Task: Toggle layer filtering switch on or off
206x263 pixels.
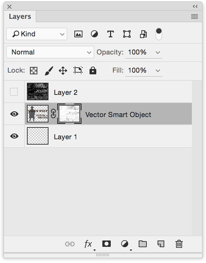Action: (x=159, y=34)
